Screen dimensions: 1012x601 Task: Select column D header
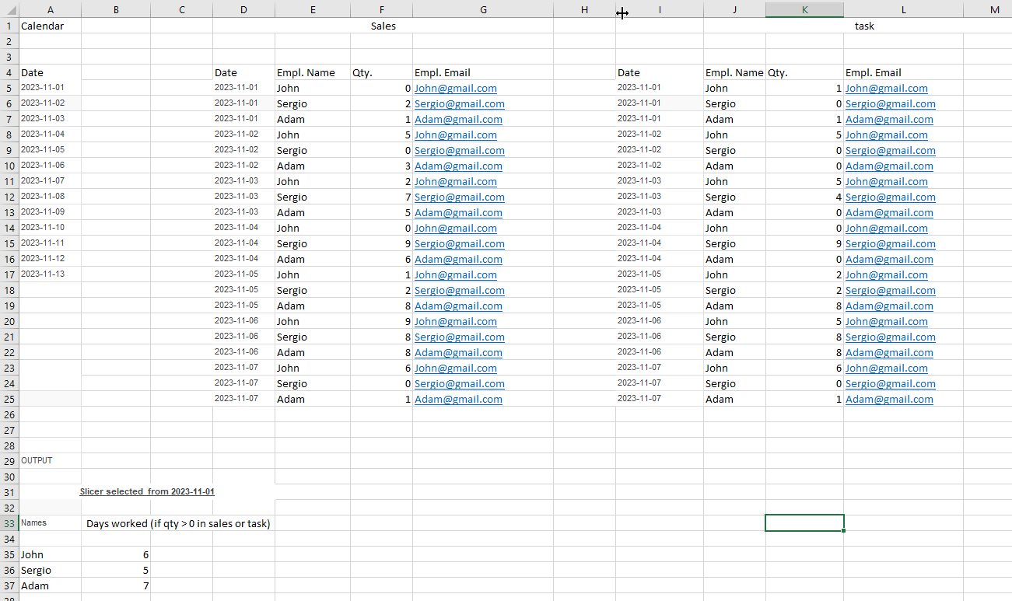click(243, 9)
